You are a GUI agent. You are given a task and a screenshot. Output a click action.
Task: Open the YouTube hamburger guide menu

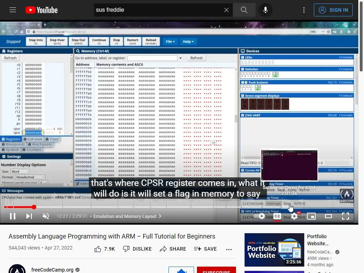pyautogui.click(x=13, y=10)
